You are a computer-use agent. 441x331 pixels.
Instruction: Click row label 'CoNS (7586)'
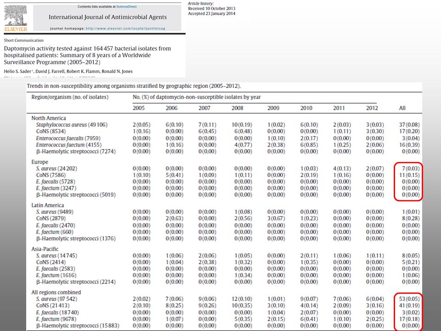coord(51,175)
